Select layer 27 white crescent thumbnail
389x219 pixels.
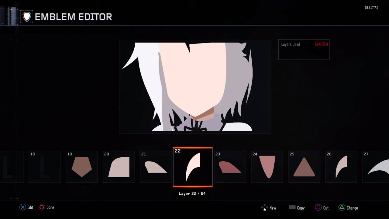[376, 167]
